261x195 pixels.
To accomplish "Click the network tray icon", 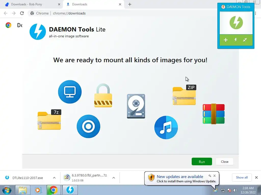I will coord(223,190).
